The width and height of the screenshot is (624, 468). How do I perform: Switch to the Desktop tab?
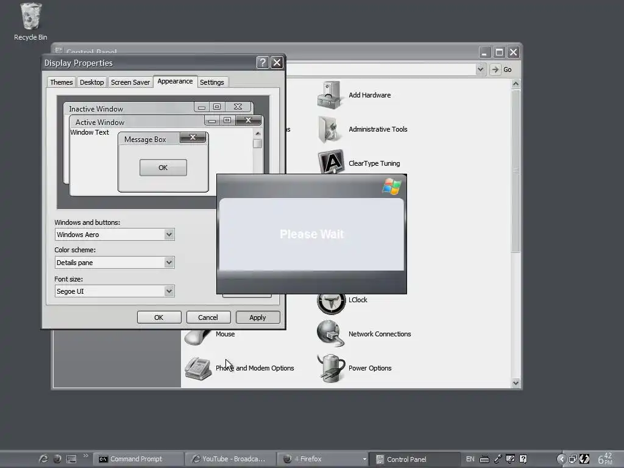91,82
